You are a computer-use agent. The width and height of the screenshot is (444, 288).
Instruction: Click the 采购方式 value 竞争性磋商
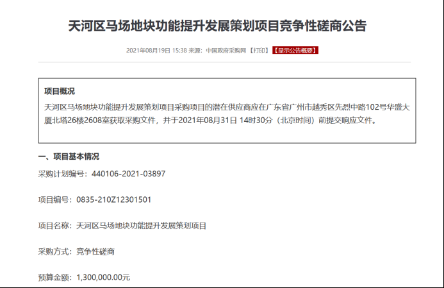95,251
